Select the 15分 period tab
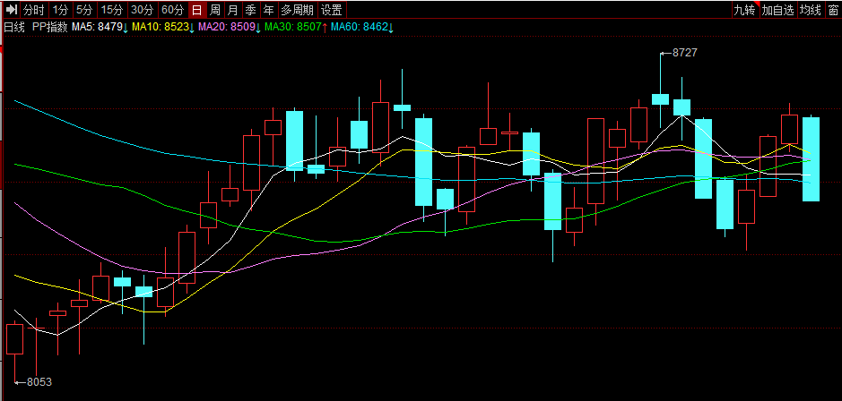The image size is (842, 401). 113,9
